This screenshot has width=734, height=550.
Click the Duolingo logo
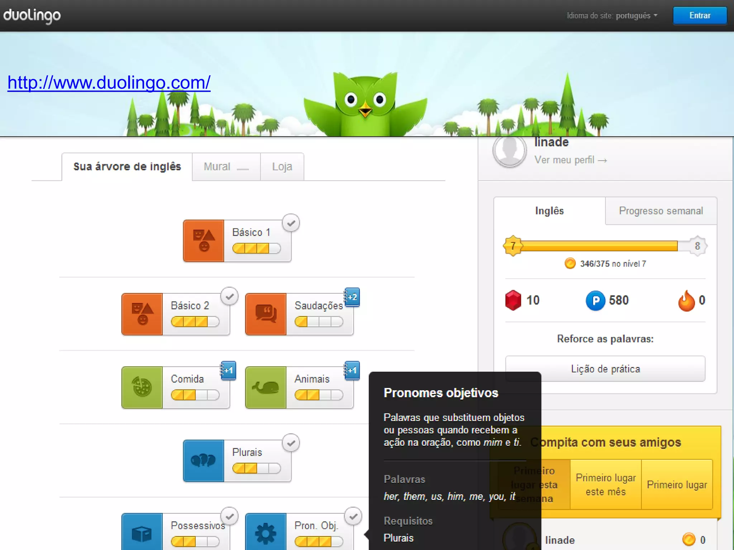click(x=32, y=16)
